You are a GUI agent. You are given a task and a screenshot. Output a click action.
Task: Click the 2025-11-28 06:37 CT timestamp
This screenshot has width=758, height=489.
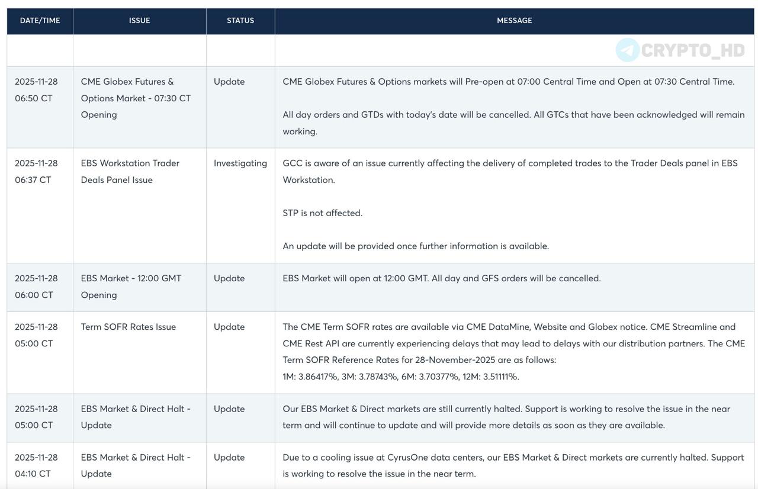click(36, 172)
